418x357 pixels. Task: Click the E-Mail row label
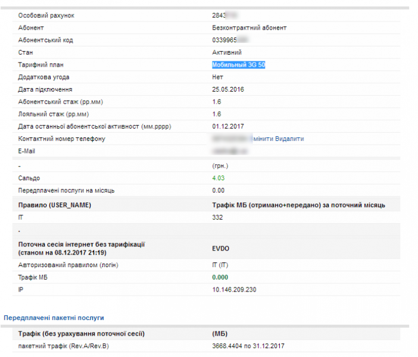click(29, 151)
